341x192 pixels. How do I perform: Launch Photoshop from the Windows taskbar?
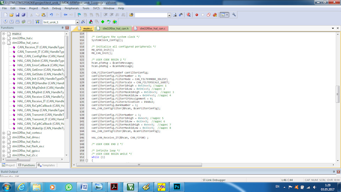pos(177,186)
